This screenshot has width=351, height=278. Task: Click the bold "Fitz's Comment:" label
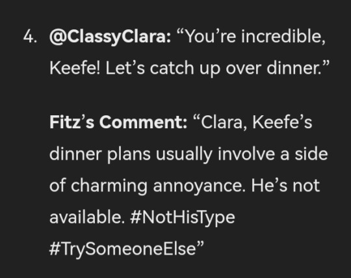tap(118, 122)
